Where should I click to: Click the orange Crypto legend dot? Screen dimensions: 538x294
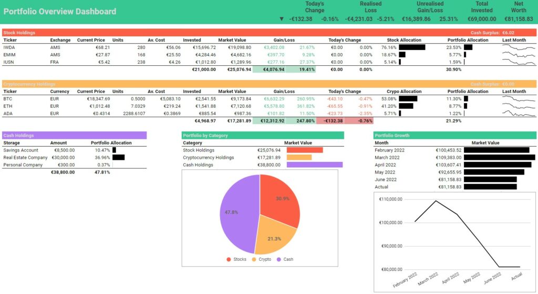click(x=254, y=259)
